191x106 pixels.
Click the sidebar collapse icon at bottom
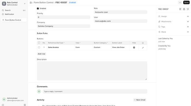pos(25,105)
